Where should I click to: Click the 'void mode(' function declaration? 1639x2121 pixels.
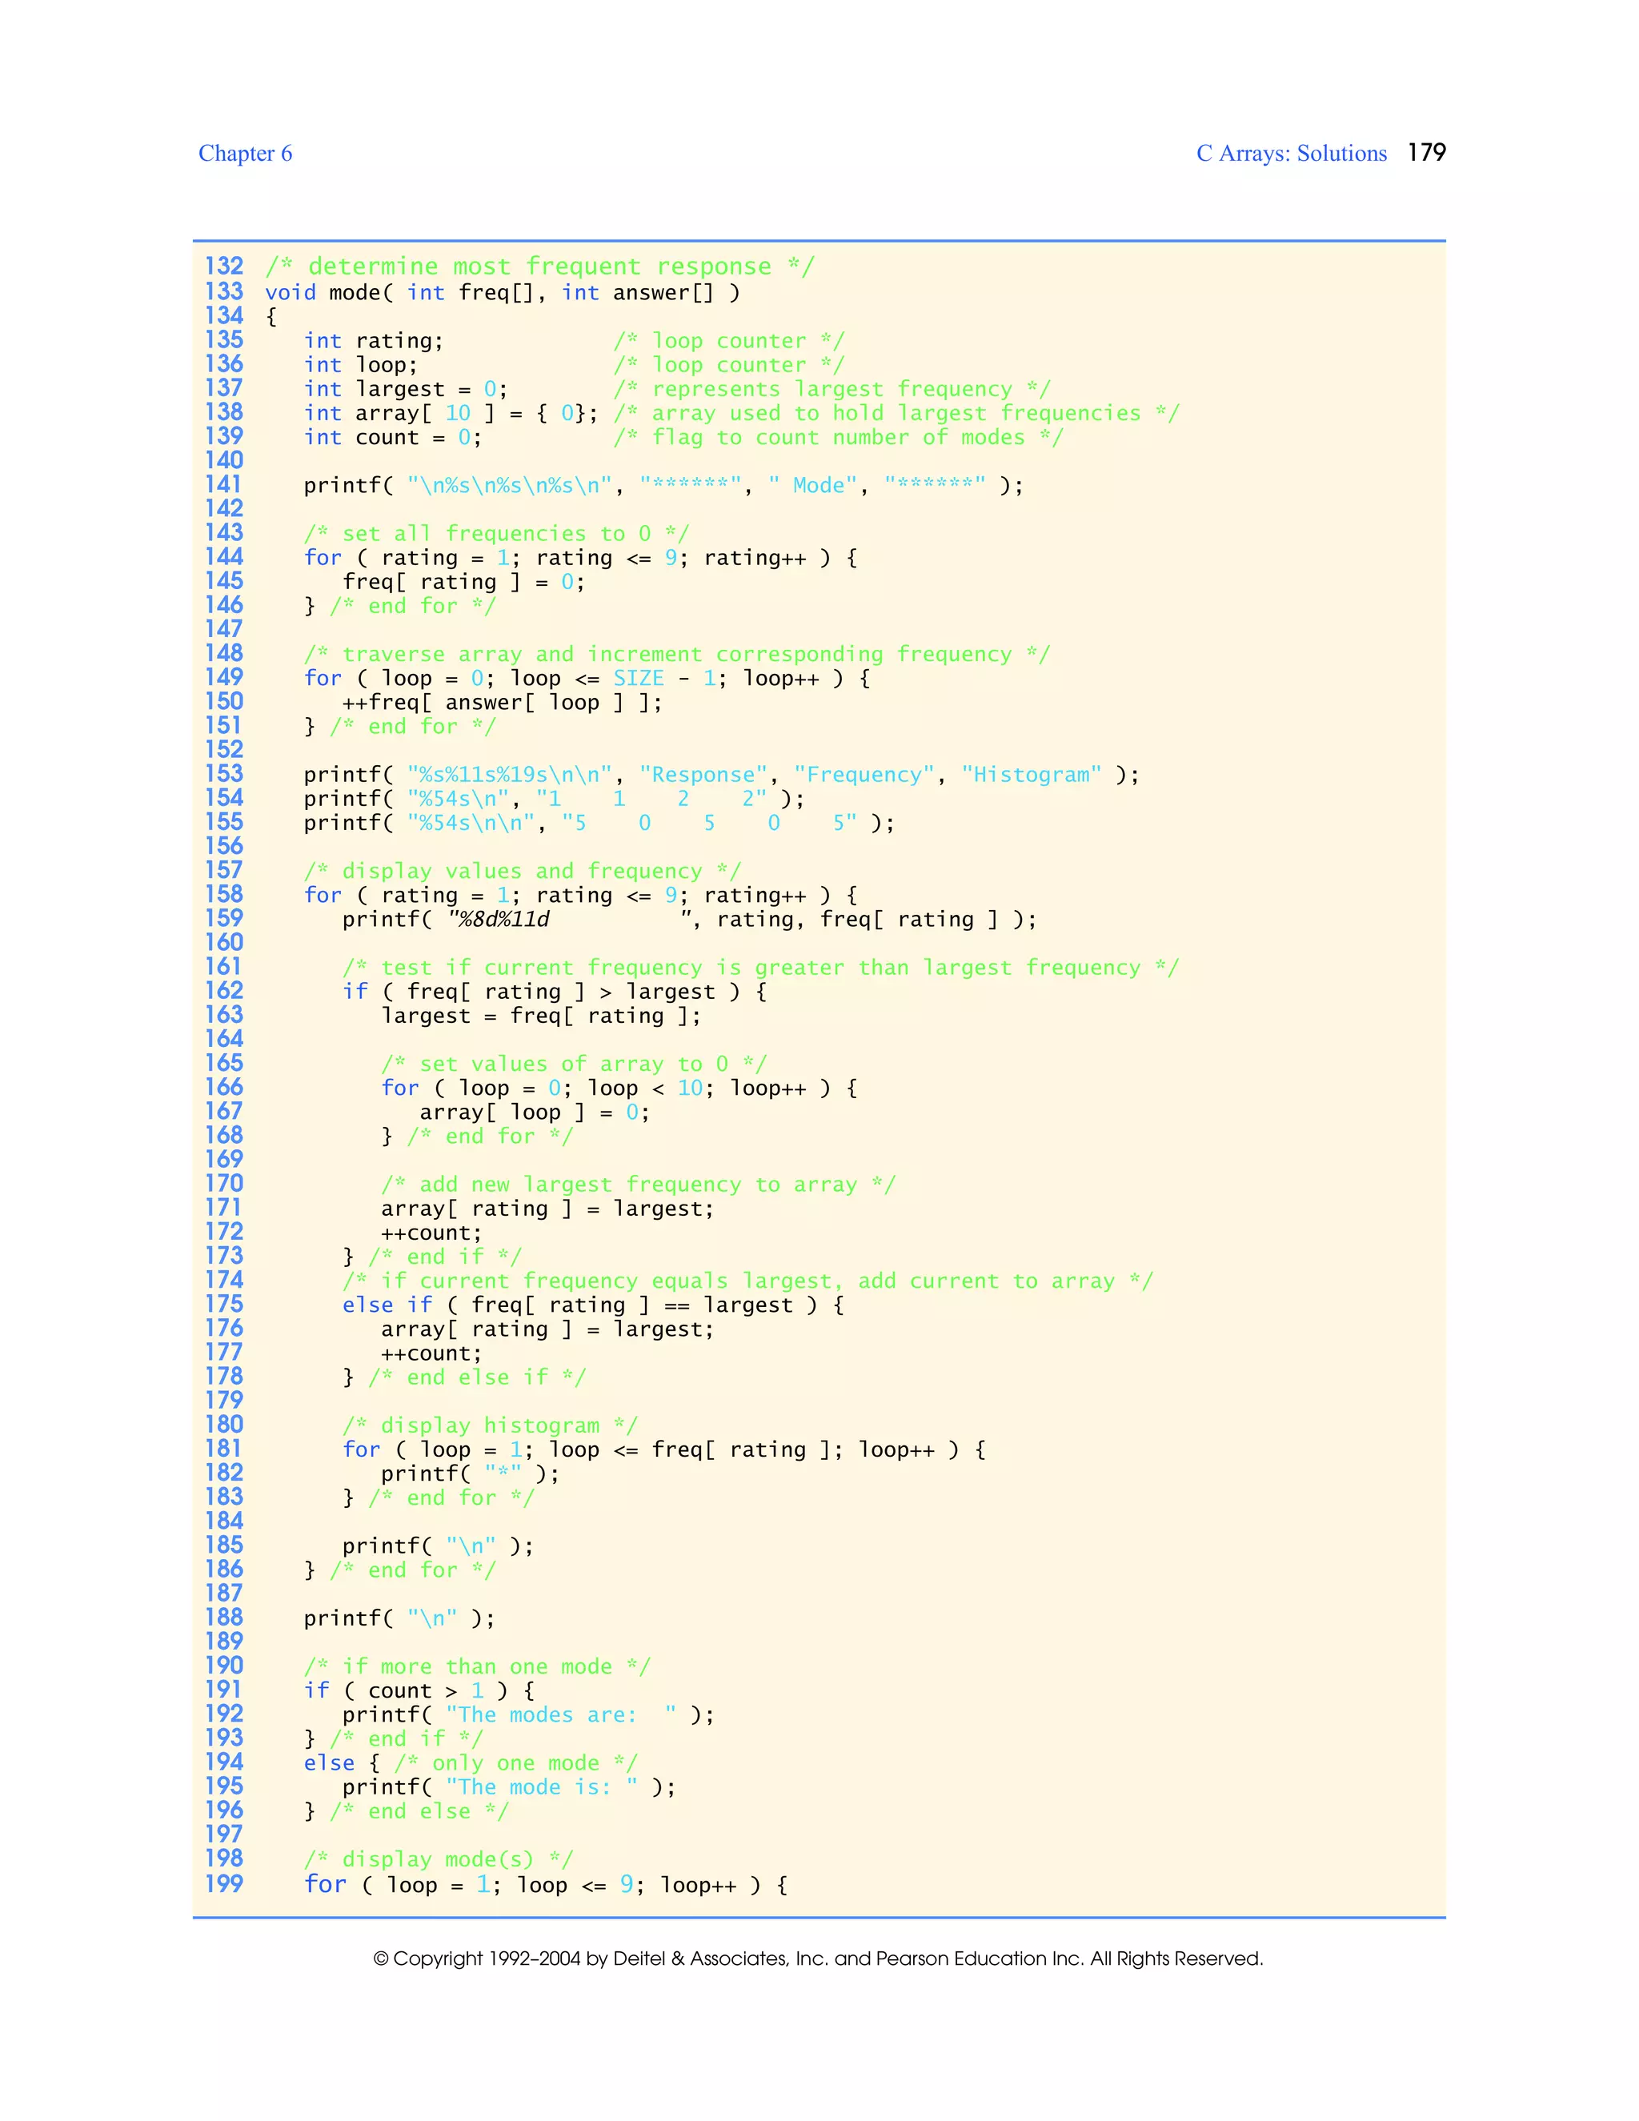(x=329, y=292)
